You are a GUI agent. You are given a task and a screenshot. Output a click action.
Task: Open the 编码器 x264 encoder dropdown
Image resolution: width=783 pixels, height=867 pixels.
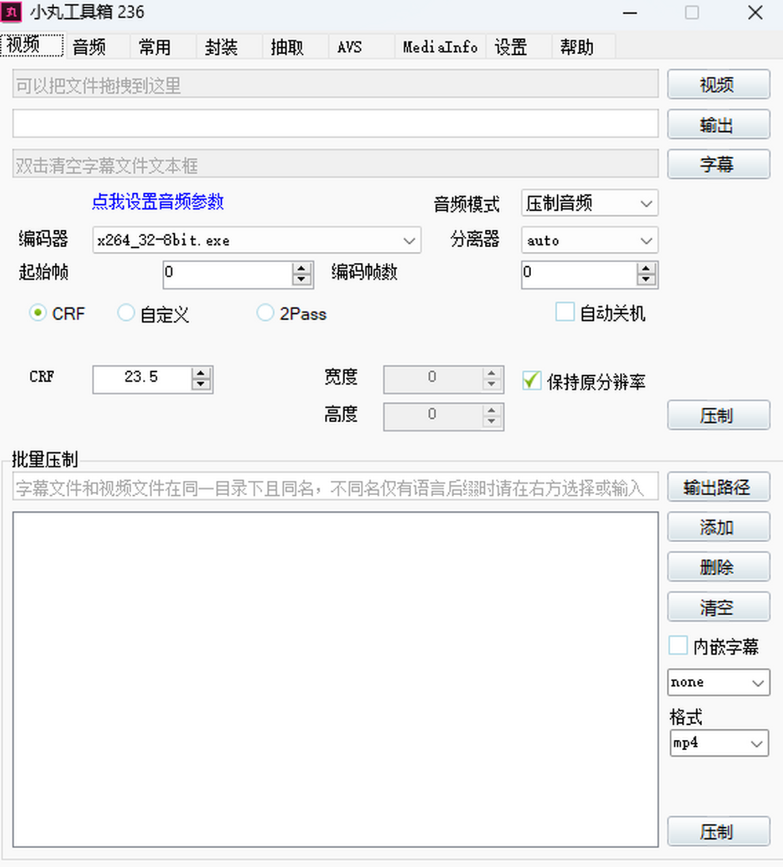pyautogui.click(x=257, y=240)
